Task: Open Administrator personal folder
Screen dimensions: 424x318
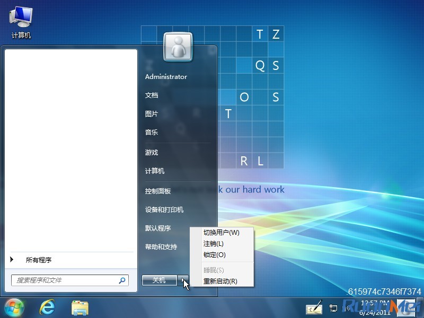Action: click(166, 77)
